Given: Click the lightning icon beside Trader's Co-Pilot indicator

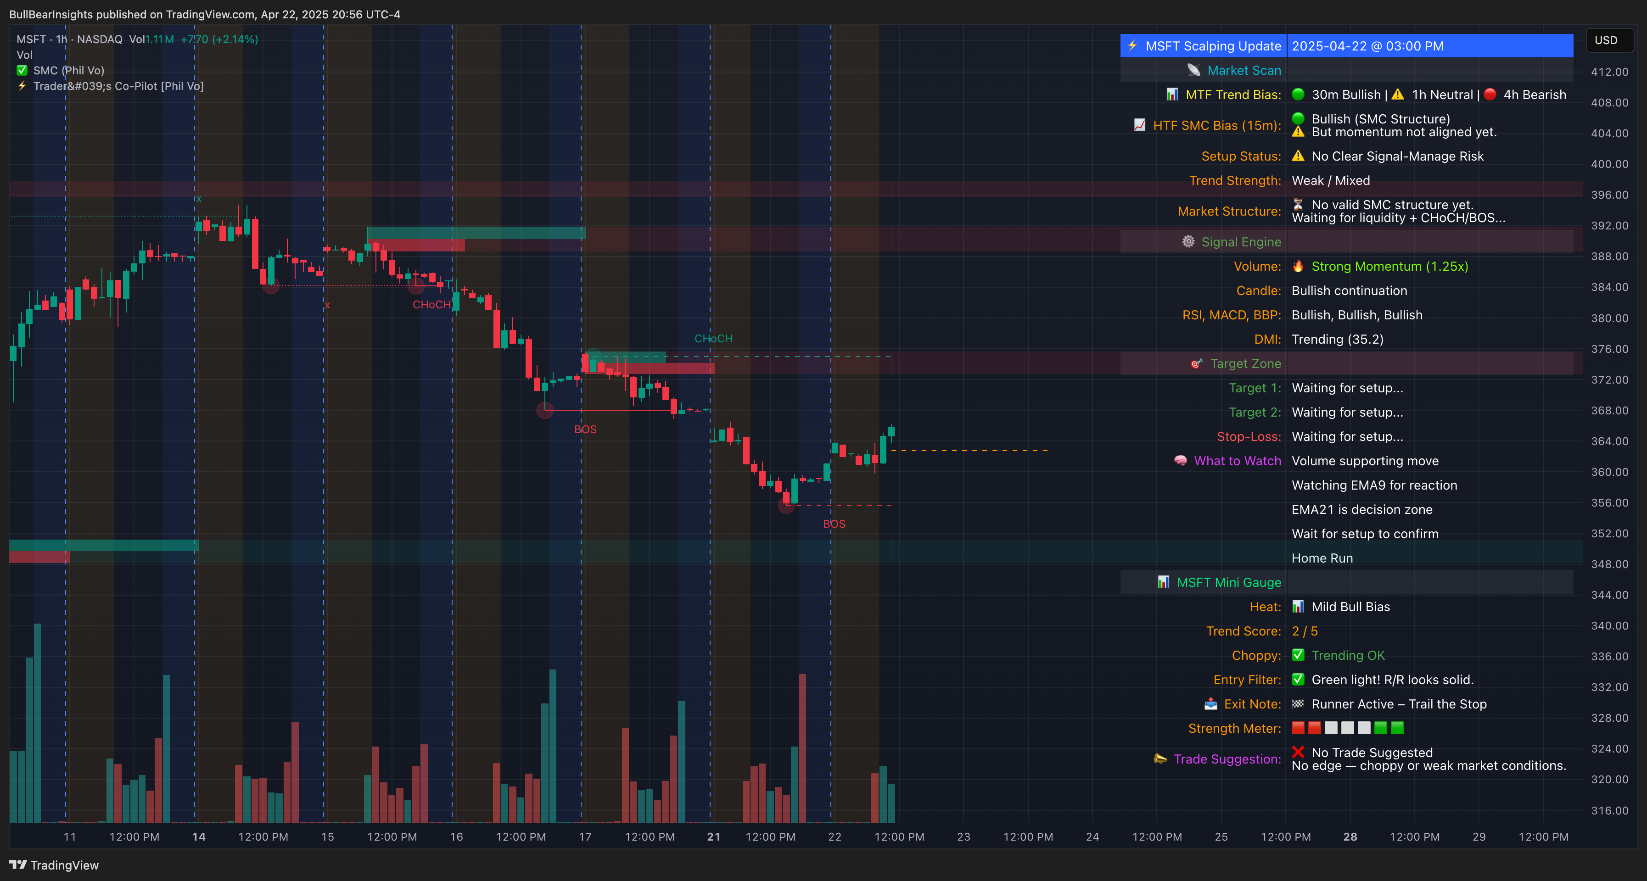Looking at the screenshot, I should point(22,86).
